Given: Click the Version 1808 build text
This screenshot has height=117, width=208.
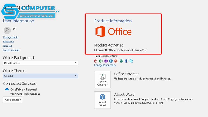Looking at the screenshot, I should click(139, 103).
